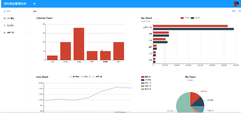Expand the fourth sidebar submenu chevron

click(x=27, y=33)
